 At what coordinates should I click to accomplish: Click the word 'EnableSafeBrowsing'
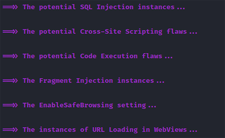coord(76,105)
